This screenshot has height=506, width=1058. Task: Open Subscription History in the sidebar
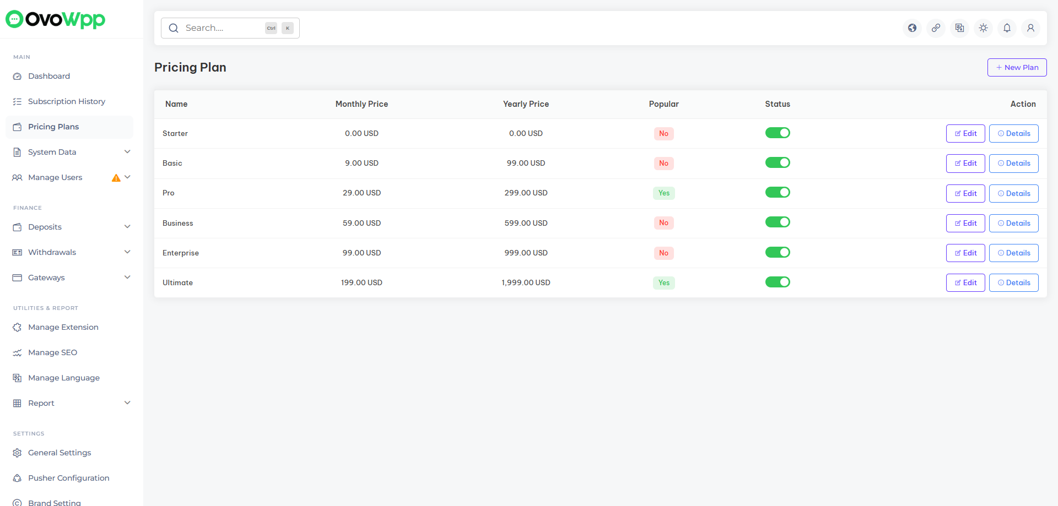coord(67,101)
